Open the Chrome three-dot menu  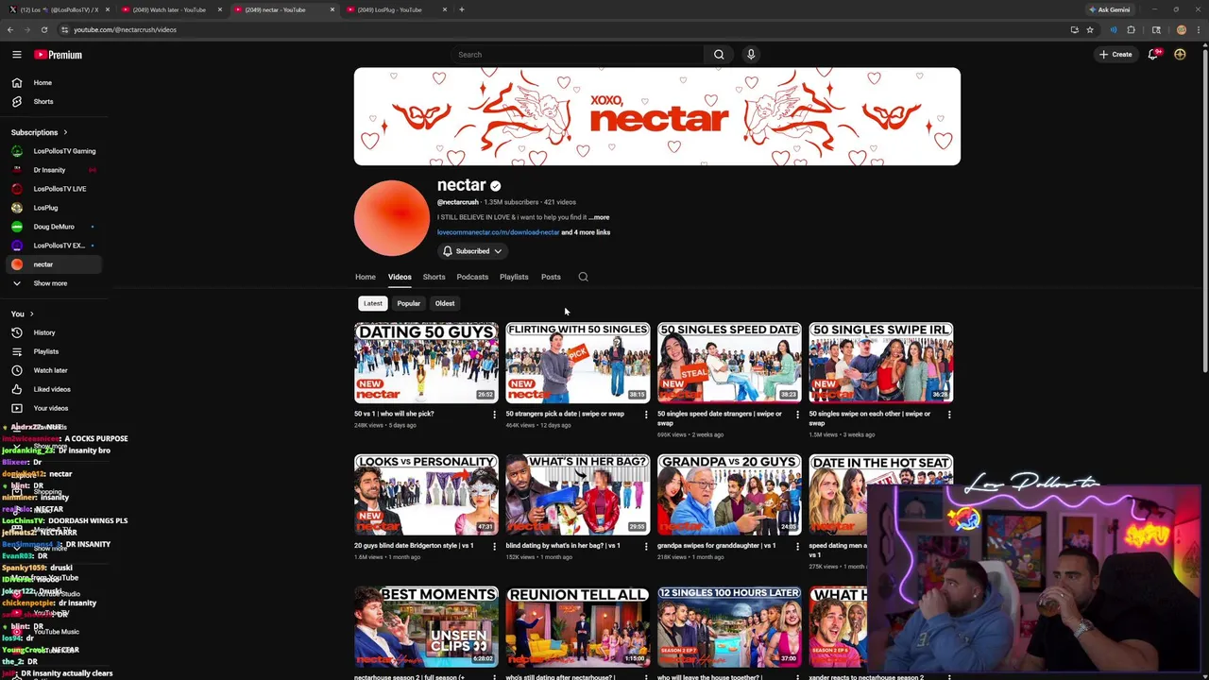coord(1200,29)
